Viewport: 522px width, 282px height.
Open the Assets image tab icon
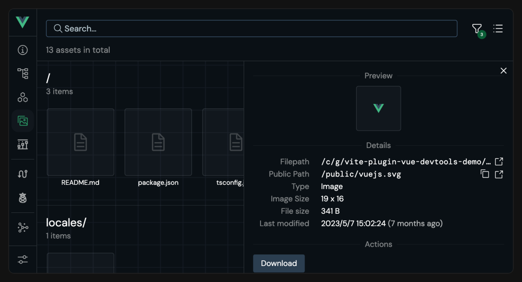click(x=23, y=120)
